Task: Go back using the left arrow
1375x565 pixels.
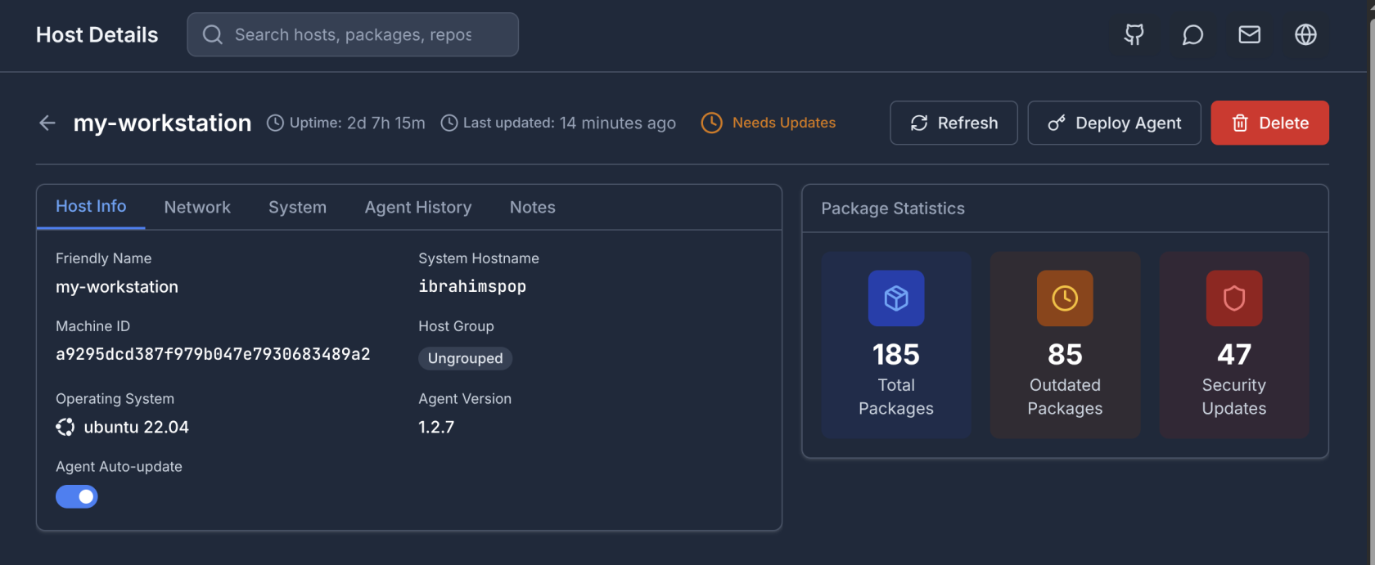Action: point(47,123)
